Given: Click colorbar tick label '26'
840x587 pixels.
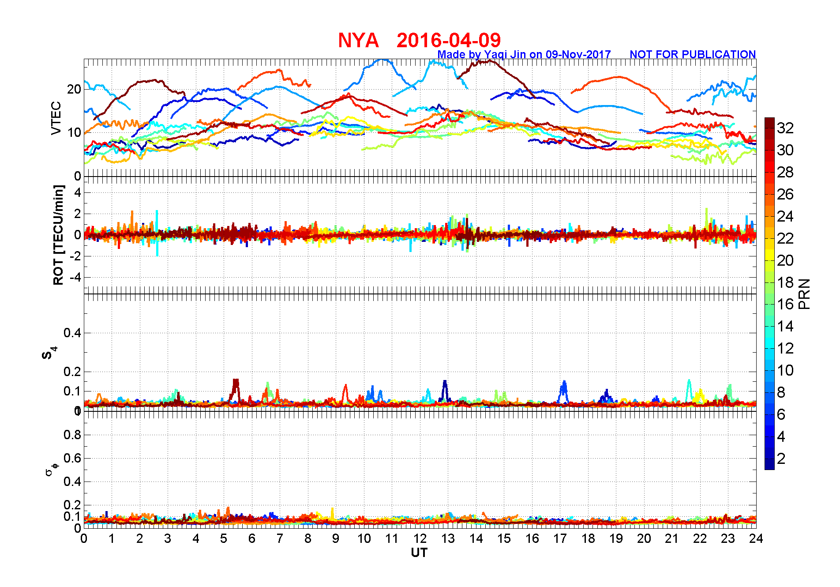Looking at the screenshot, I should click(x=785, y=194).
